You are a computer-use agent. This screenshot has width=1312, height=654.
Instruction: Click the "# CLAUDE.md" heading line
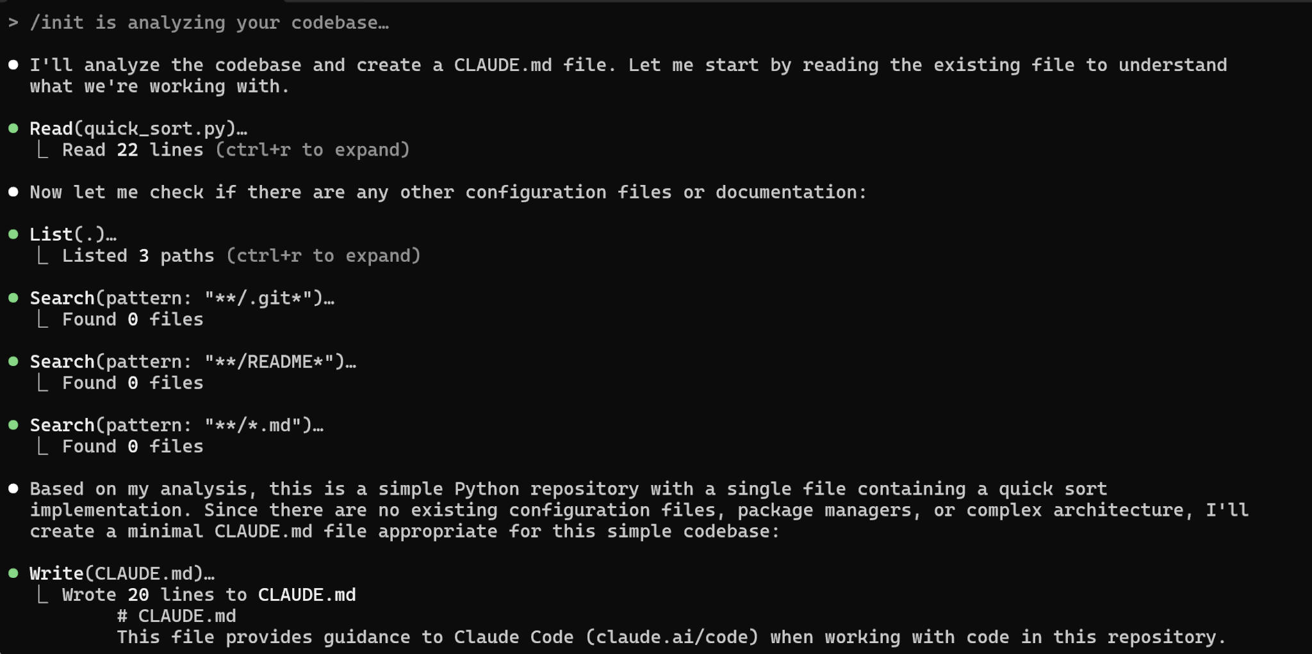(x=177, y=616)
